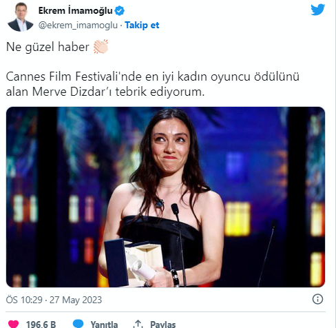
Task: Click the Ekrem İmamoğlu display name
Action: tap(75, 10)
